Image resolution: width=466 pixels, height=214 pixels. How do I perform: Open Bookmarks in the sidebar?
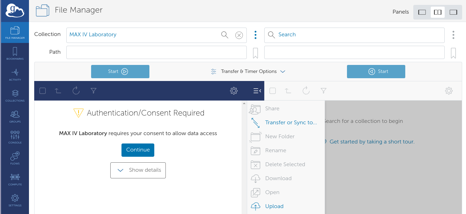pyautogui.click(x=15, y=54)
